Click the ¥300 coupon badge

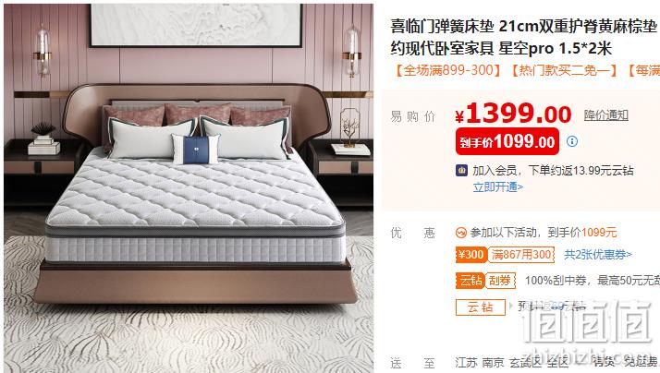point(471,255)
